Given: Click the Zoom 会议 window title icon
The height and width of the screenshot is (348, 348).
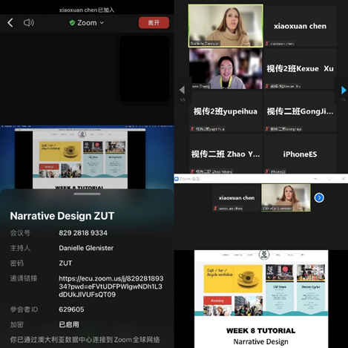Looking at the screenshot, I should click(177, 179).
